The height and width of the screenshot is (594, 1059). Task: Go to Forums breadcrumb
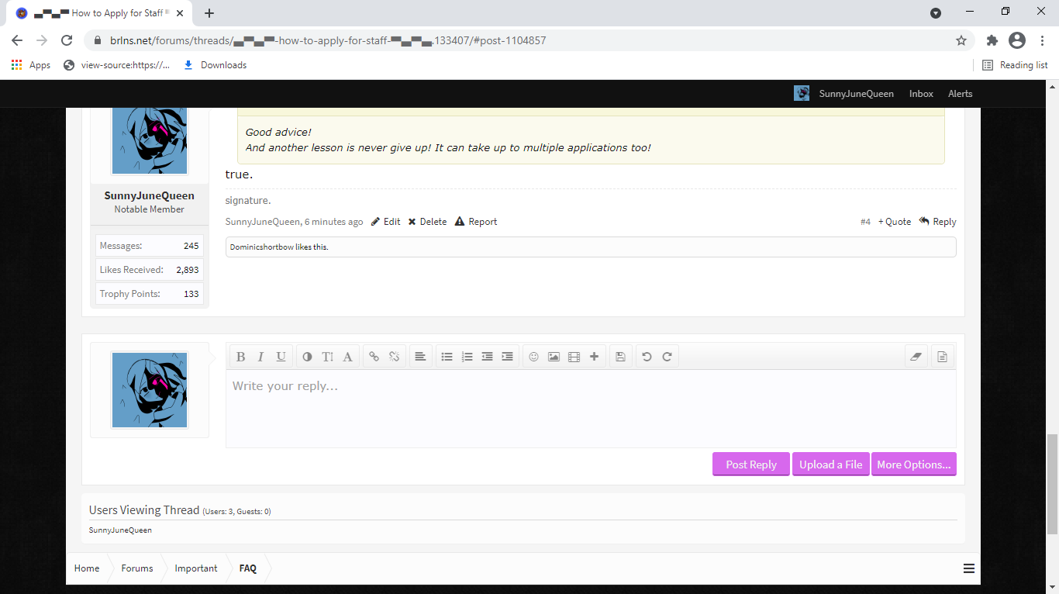137,568
